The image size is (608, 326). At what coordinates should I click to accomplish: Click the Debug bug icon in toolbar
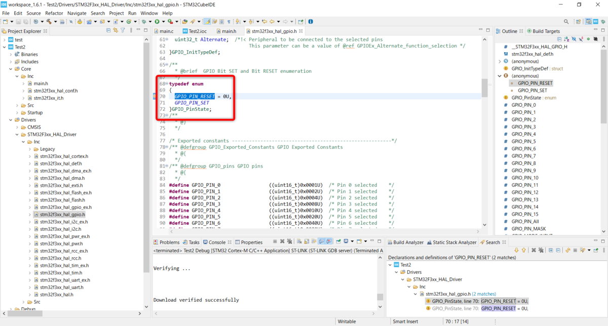[x=143, y=22]
